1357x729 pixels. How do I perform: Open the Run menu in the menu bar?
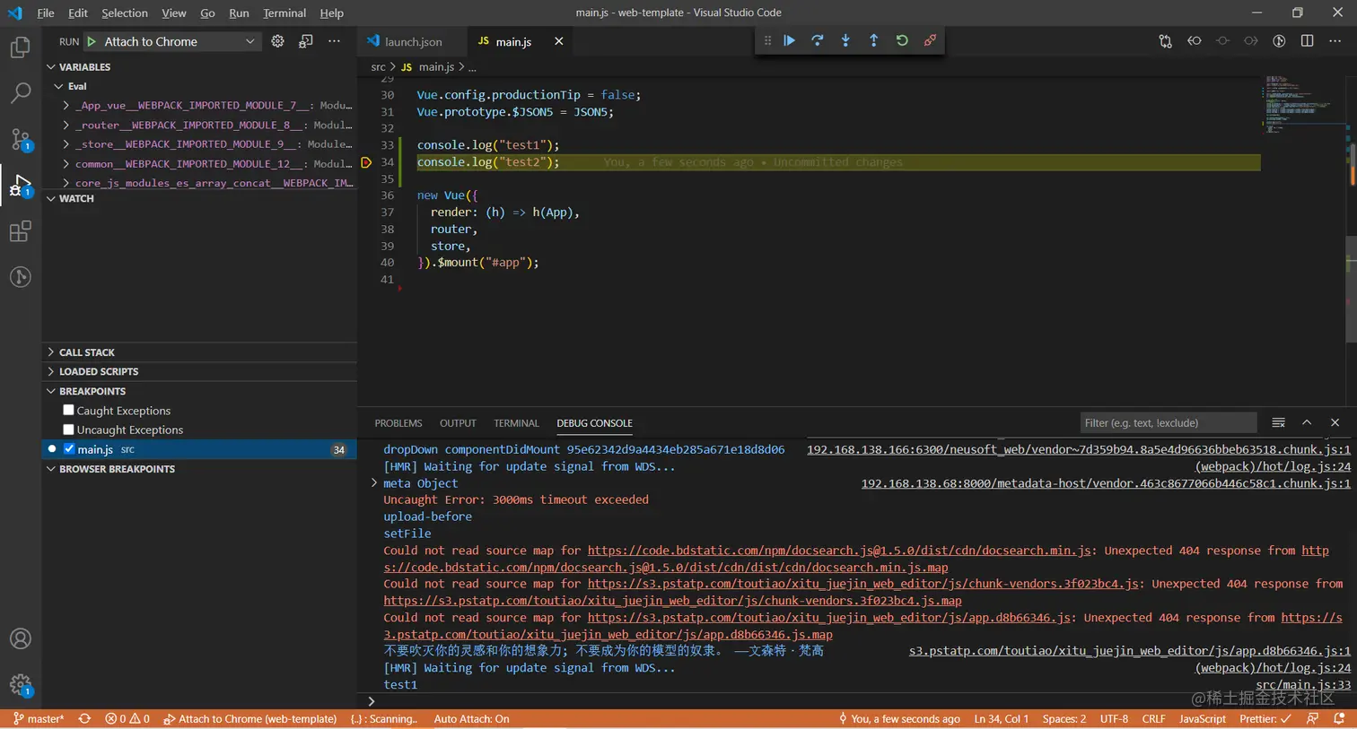tap(239, 13)
